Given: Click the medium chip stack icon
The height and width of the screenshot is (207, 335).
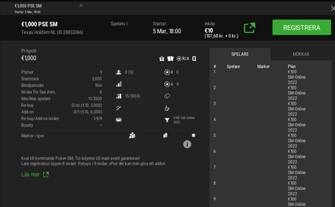Looking at the screenshot, I should [166, 136].
